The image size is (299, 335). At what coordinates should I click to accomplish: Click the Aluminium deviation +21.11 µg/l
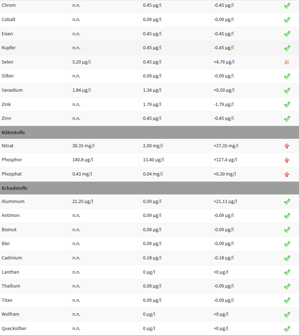pyautogui.click(x=225, y=201)
